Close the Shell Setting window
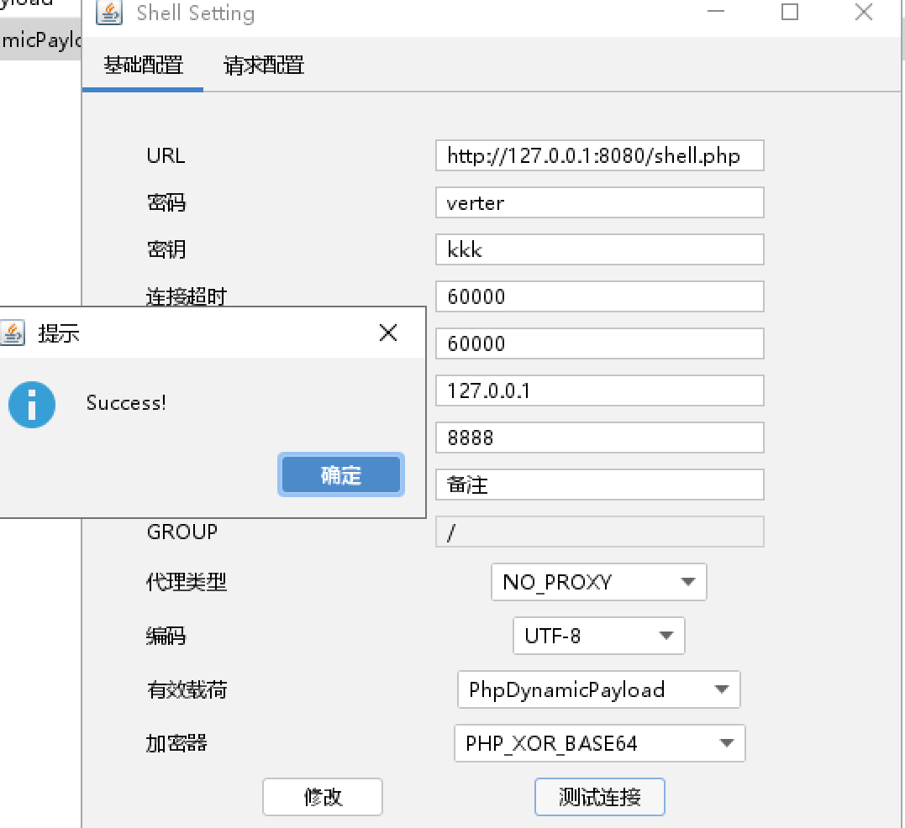Viewport: 905px width, 828px height. (x=863, y=13)
